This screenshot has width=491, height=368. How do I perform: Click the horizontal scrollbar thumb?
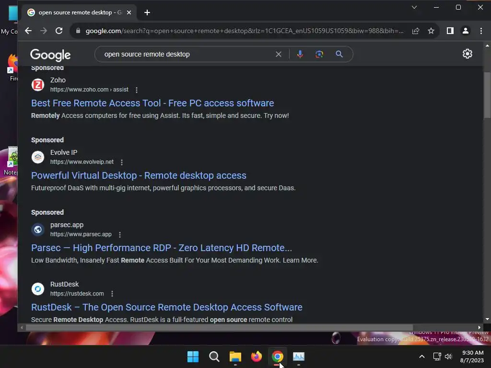click(219, 328)
